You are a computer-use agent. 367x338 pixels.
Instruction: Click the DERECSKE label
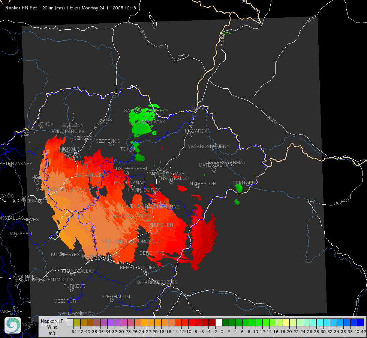(x=152, y=253)
